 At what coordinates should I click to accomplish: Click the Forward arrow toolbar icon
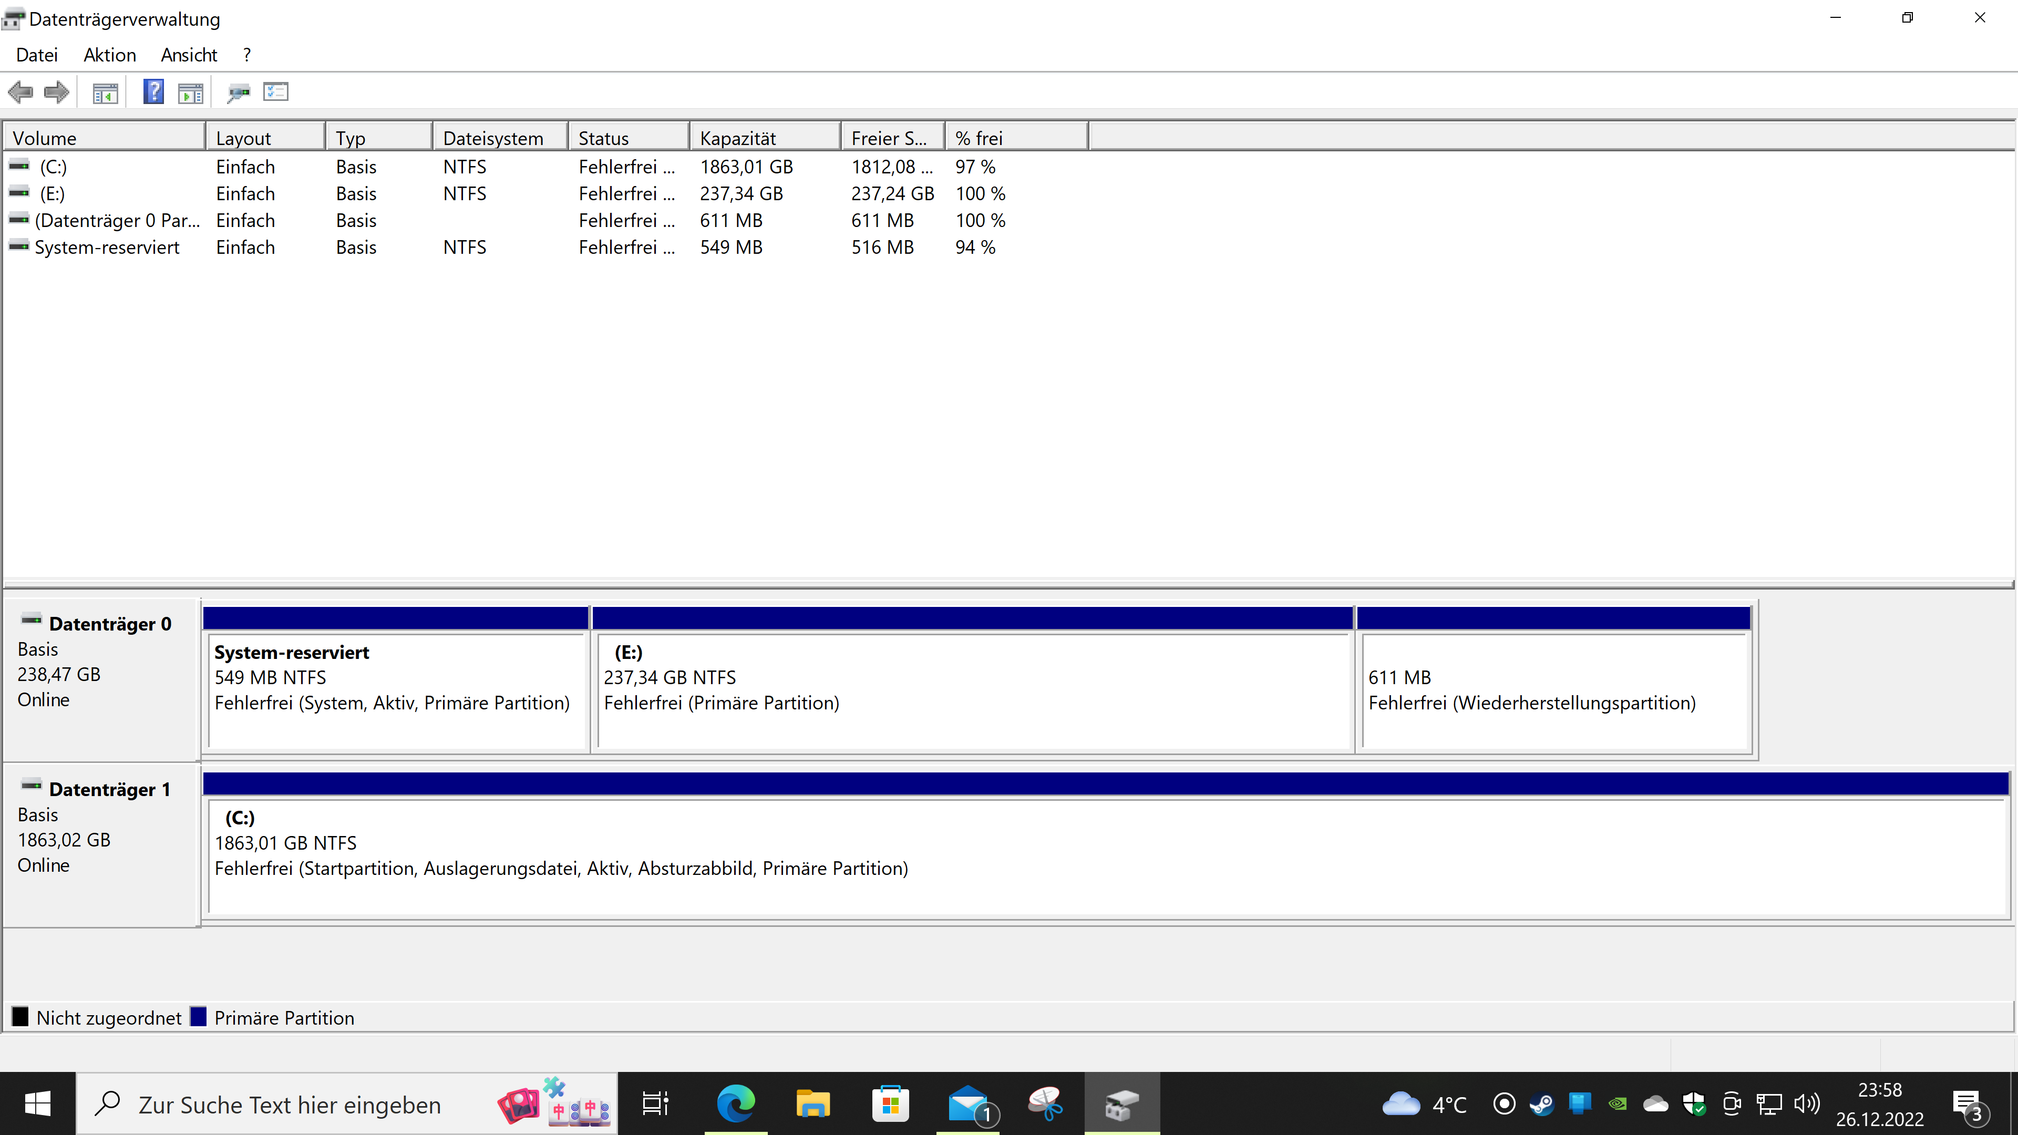point(56,92)
